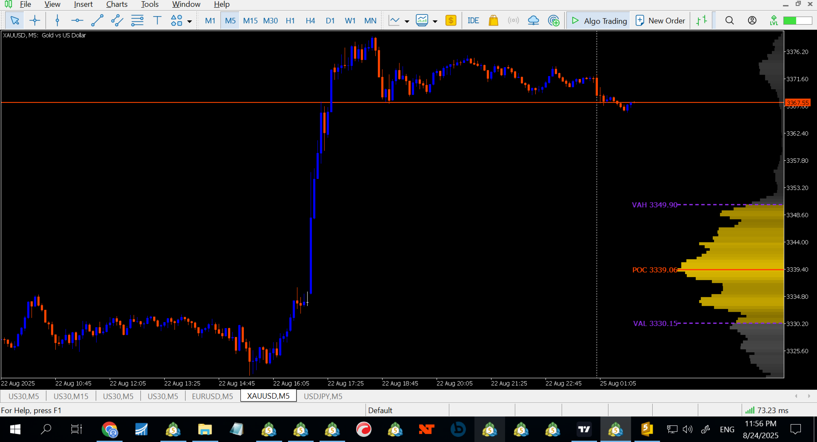Open the File menu
Viewport: 817px width, 442px height.
click(26, 4)
